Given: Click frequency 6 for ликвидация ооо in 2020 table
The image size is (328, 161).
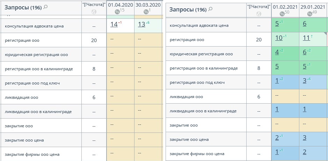Looking at the screenshot, I should [x=94, y=97].
